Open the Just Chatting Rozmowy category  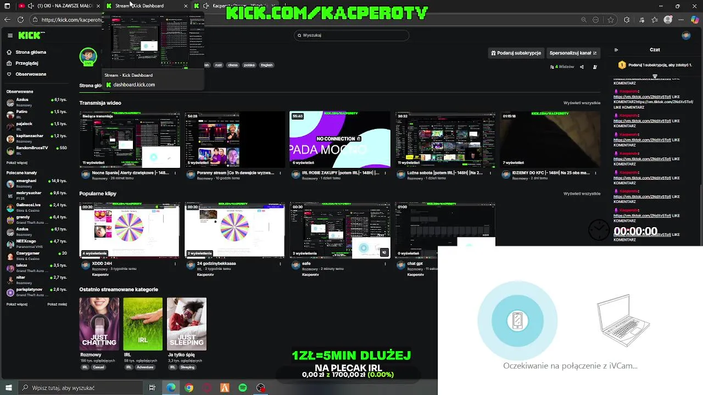pos(99,324)
